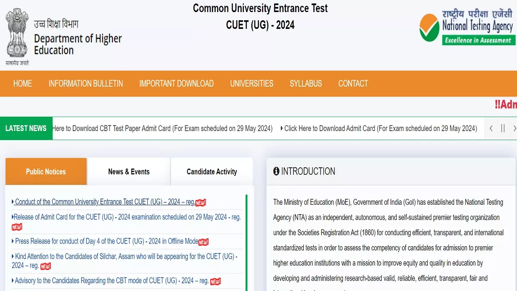Open the Silchar, Assam candidates notice

tap(125, 257)
